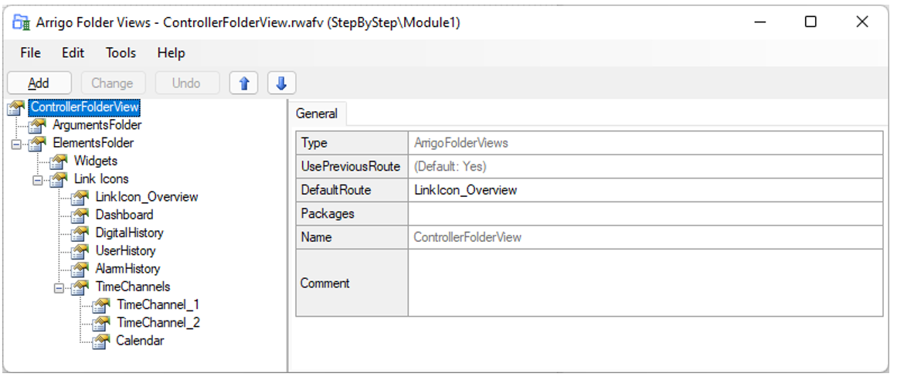Minimize the Arrigo Folder Views window

point(759,22)
